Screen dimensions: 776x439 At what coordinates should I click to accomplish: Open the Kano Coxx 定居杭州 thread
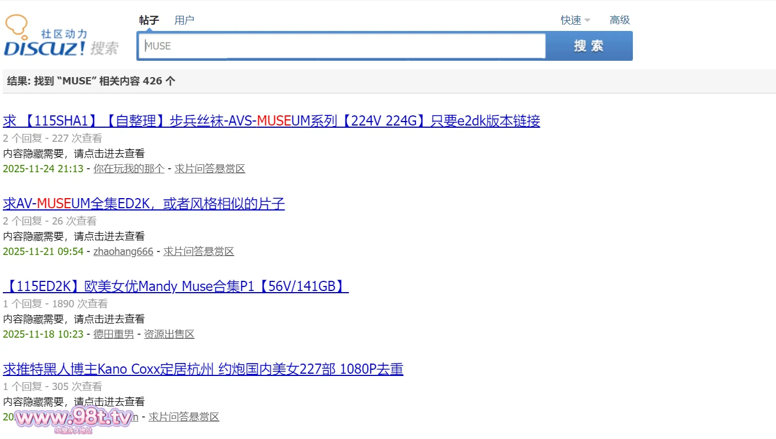tap(204, 369)
